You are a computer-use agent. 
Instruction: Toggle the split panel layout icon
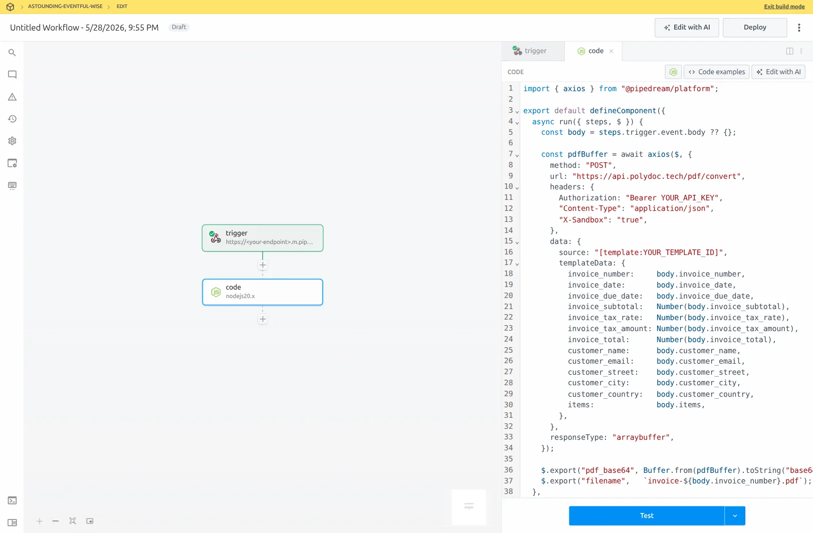pos(789,51)
